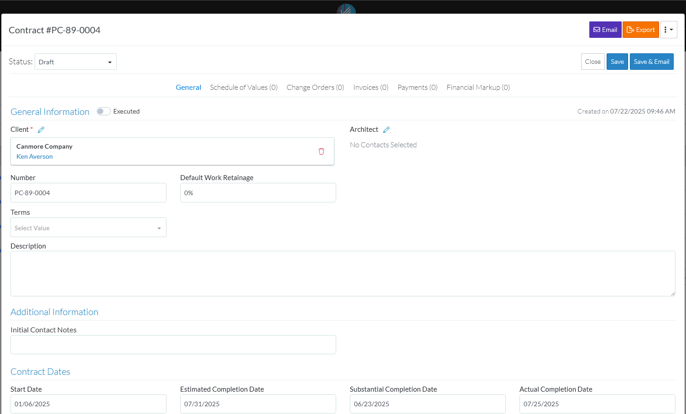Viewport: 686px width, 414px height.
Task: Click the General Information heading
Action: point(50,112)
